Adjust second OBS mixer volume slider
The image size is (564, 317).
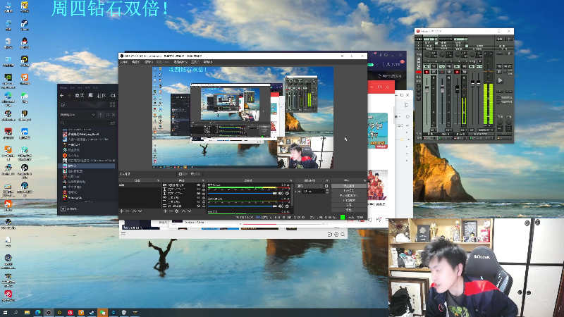click(243, 206)
